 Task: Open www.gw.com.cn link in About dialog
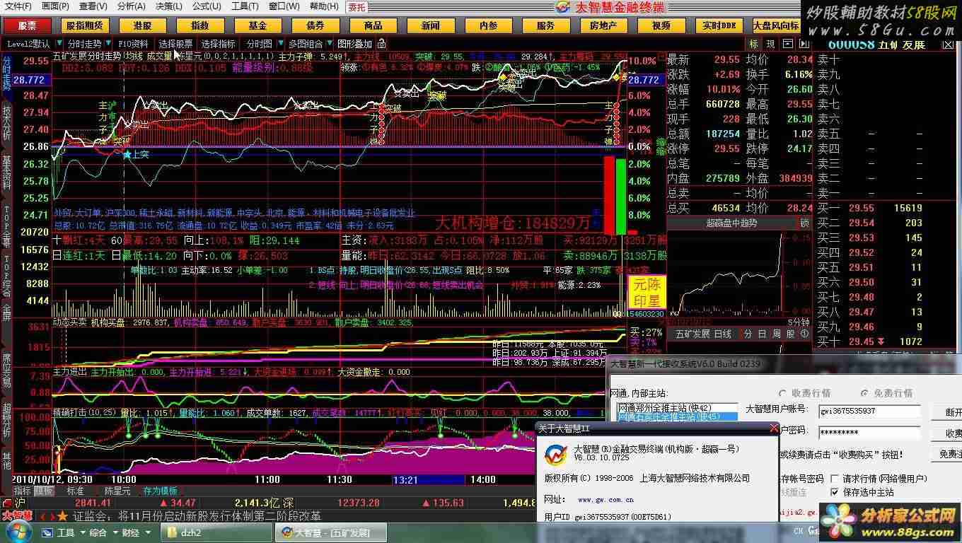point(605,499)
